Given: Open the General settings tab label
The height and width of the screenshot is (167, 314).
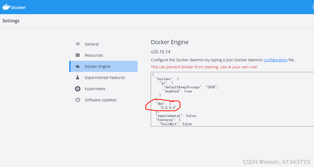Looking at the screenshot, I should click(x=92, y=44).
